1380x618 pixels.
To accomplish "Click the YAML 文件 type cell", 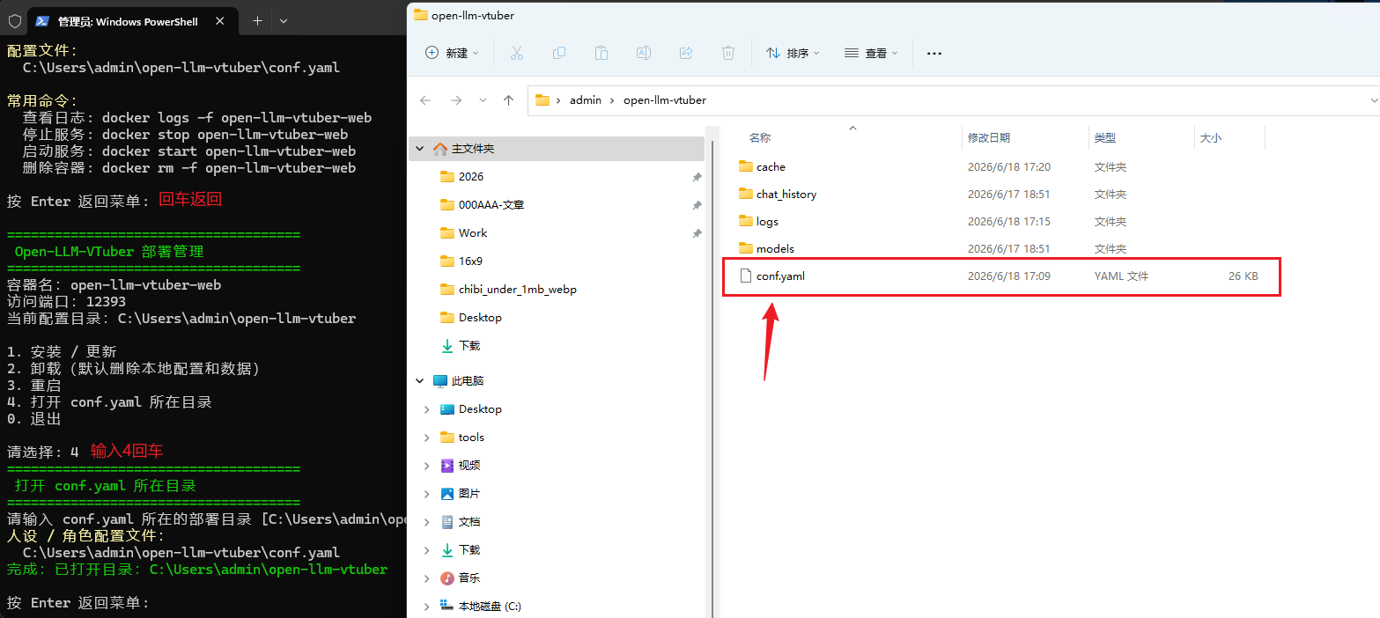I will tap(1122, 276).
